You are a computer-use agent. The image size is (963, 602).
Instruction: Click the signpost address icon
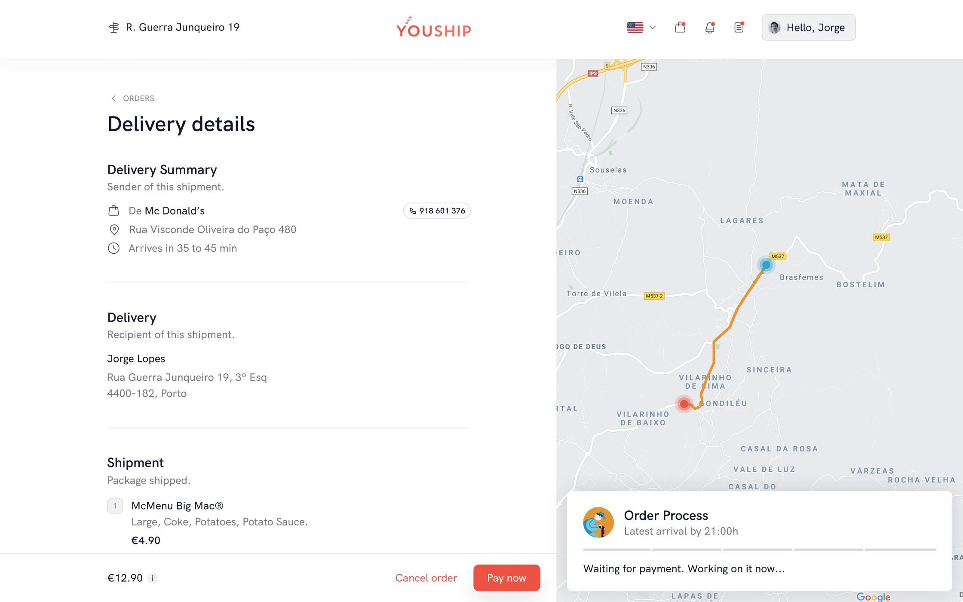(113, 28)
